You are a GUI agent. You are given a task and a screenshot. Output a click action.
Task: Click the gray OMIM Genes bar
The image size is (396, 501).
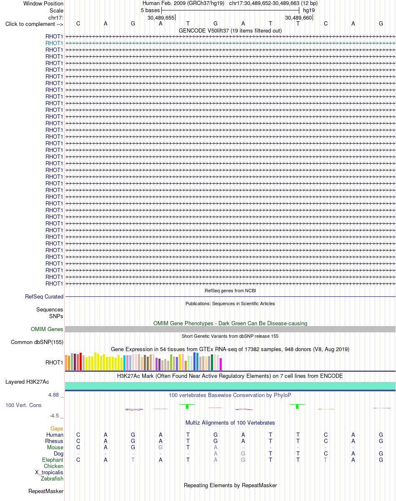230,329
